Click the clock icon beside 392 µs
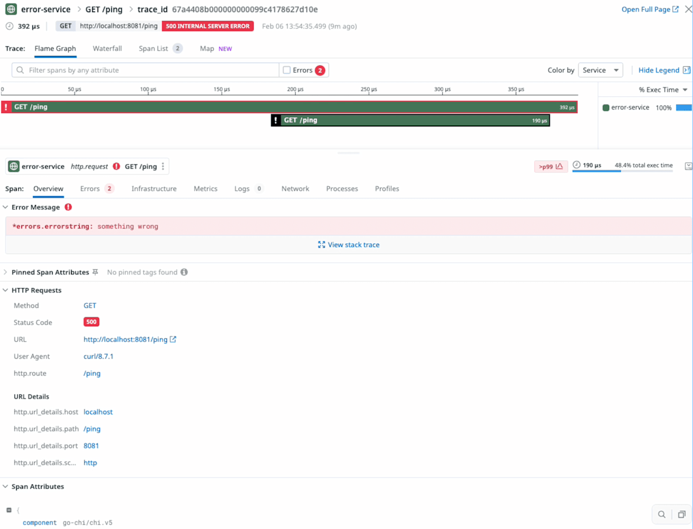 click(9, 26)
